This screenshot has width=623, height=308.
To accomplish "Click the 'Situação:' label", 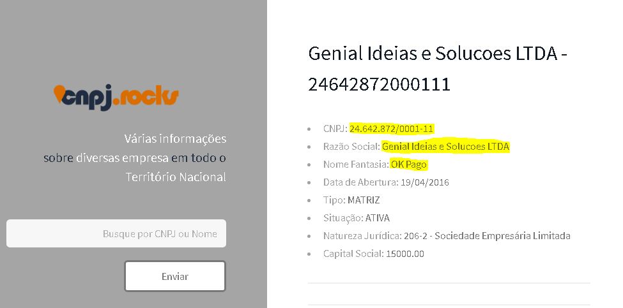I will (x=343, y=218).
